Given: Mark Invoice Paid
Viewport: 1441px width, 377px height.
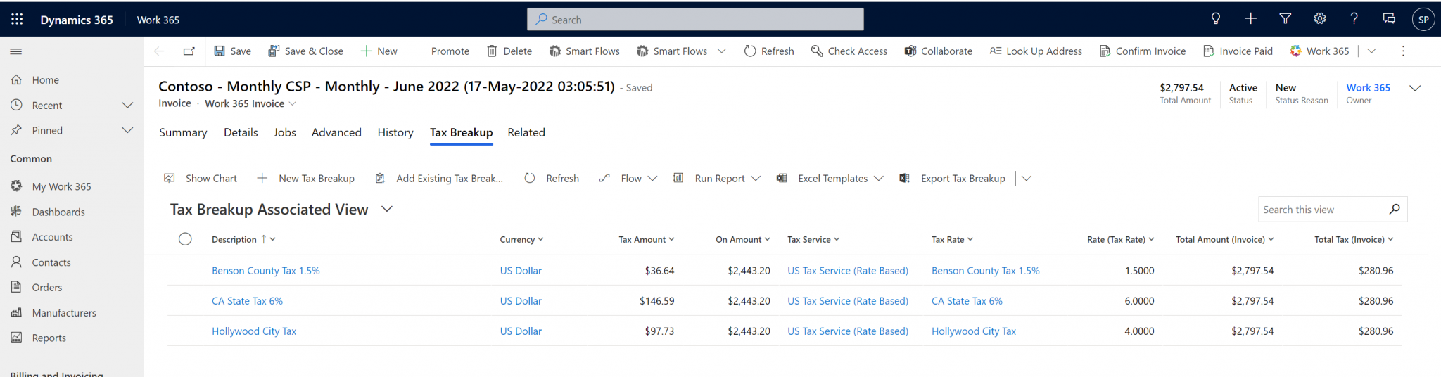Looking at the screenshot, I should tap(1238, 51).
